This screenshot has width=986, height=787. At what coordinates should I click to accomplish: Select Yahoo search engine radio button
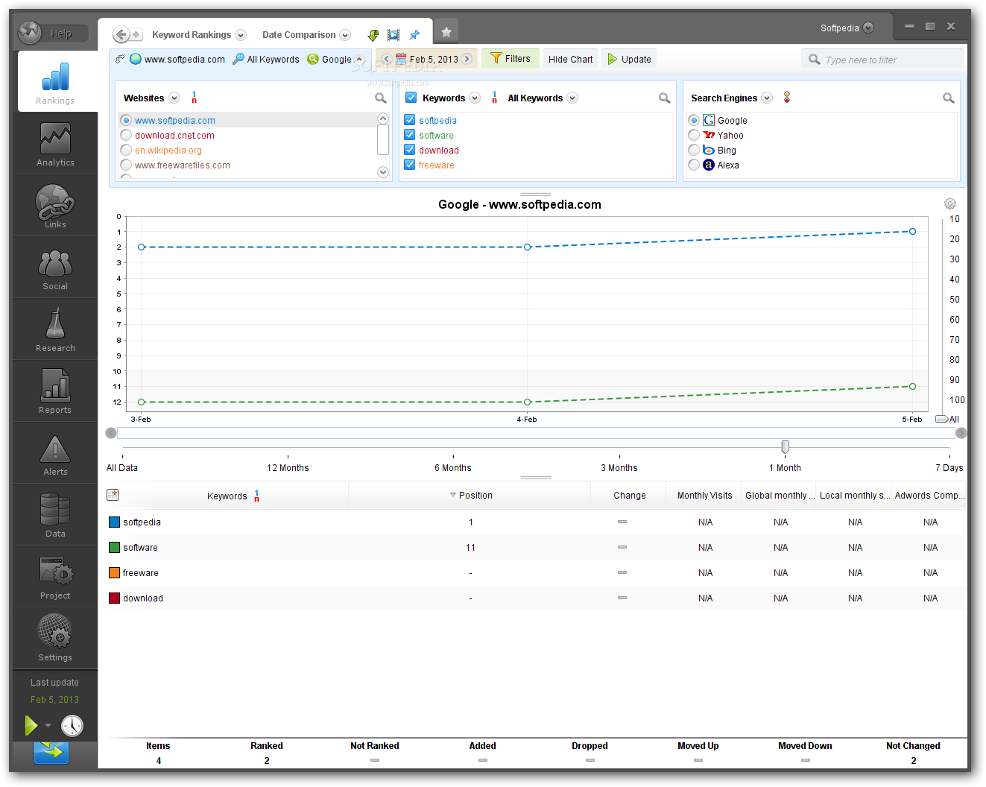tap(694, 135)
